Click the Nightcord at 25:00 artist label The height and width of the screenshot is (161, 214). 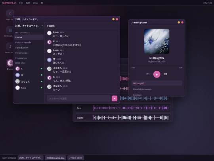[x=157, y=62]
